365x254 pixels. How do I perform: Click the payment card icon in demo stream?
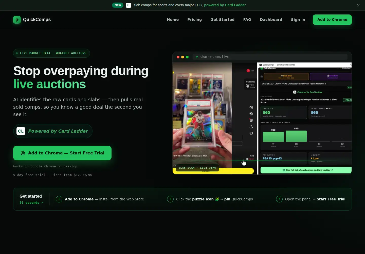coord(251,133)
